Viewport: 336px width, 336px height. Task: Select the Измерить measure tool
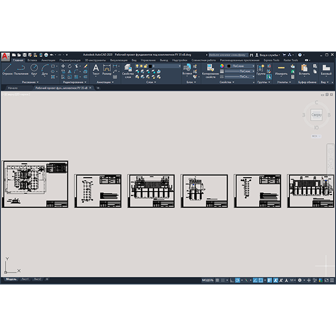[281, 69]
